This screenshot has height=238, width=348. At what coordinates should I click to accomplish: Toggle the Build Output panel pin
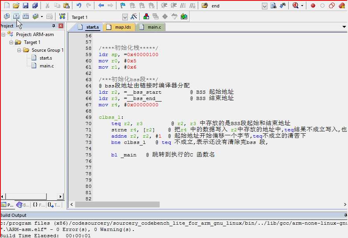tap(346, 215)
